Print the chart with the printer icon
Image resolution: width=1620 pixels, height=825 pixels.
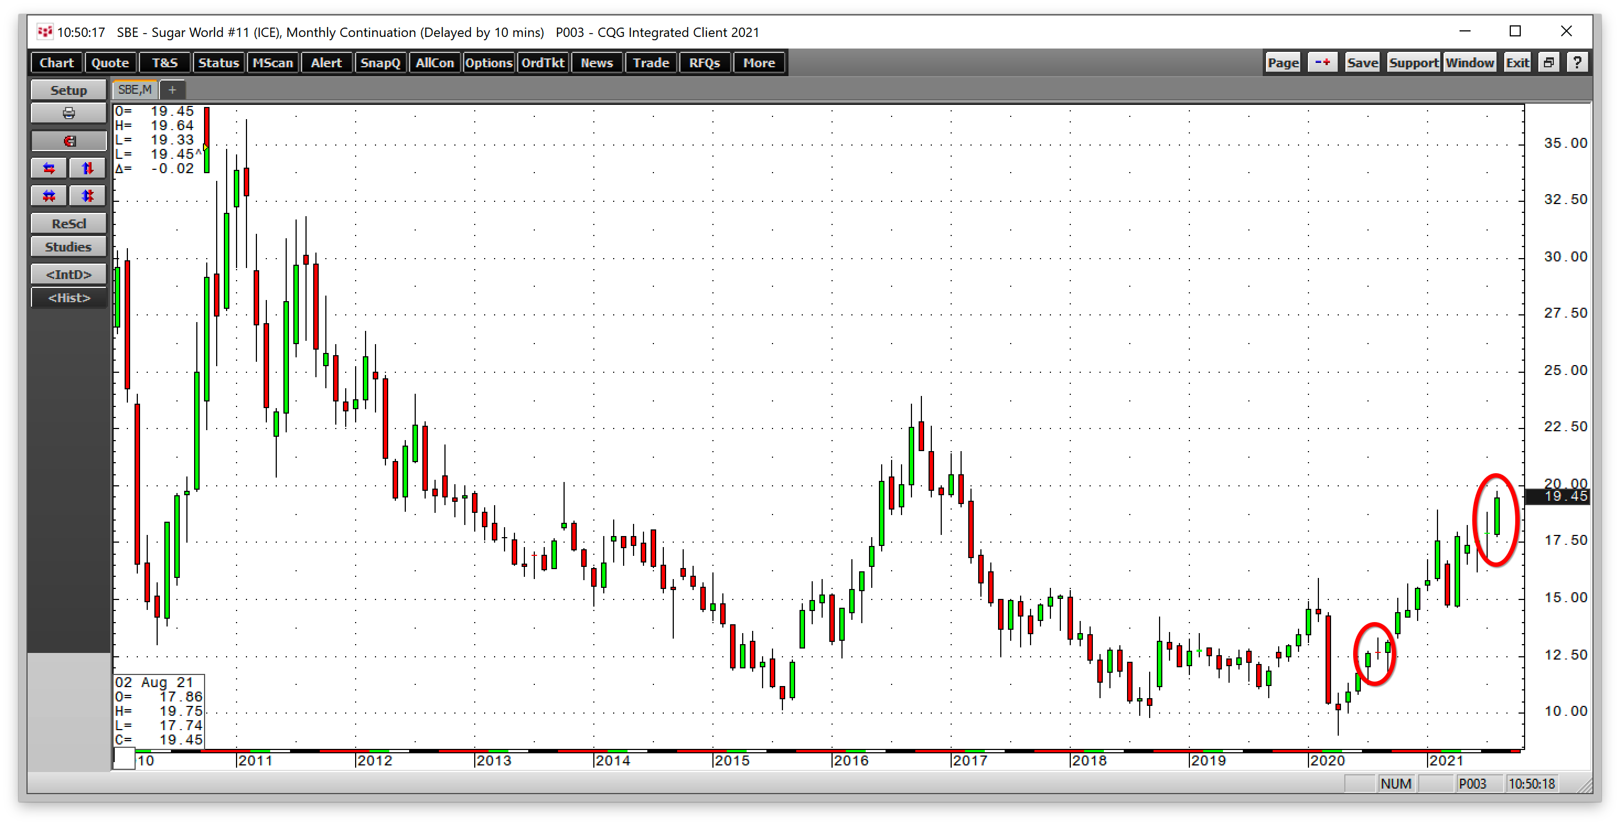(68, 113)
